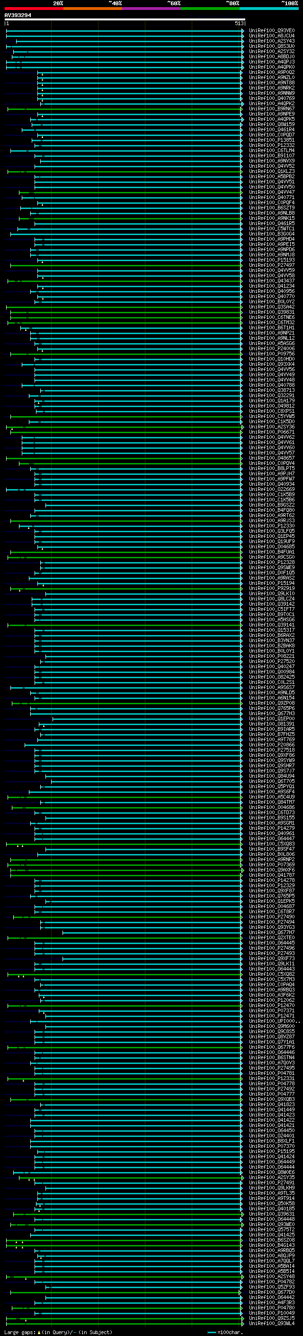Open UniRef100_O04686 hit
303x1336 pixels.
272,808
